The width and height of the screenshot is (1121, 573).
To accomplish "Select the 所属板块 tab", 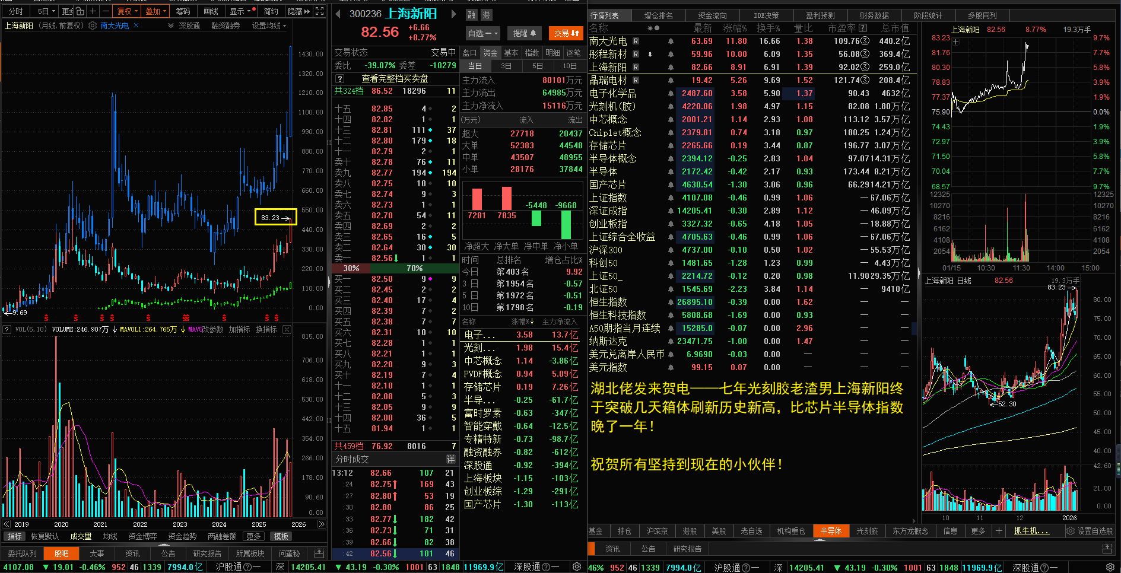I will pyautogui.click(x=250, y=553).
